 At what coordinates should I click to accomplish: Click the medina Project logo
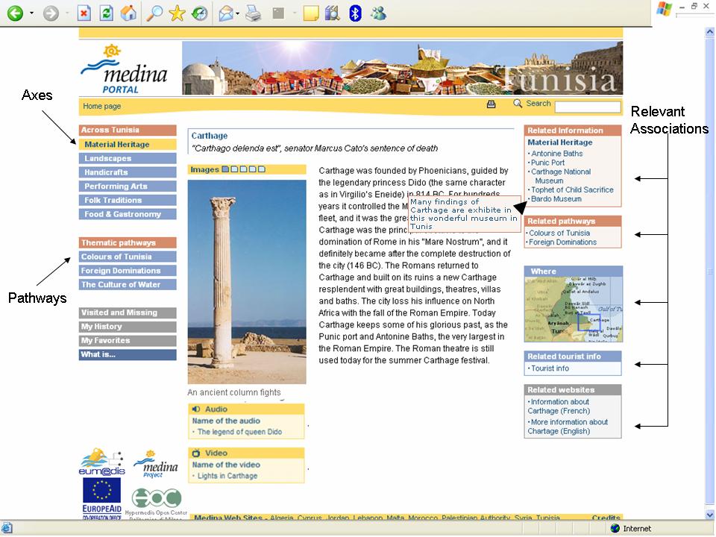pyautogui.click(x=156, y=465)
